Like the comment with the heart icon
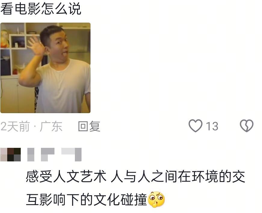Image resolution: width=262 pixels, height=213 pixels. click(x=195, y=126)
